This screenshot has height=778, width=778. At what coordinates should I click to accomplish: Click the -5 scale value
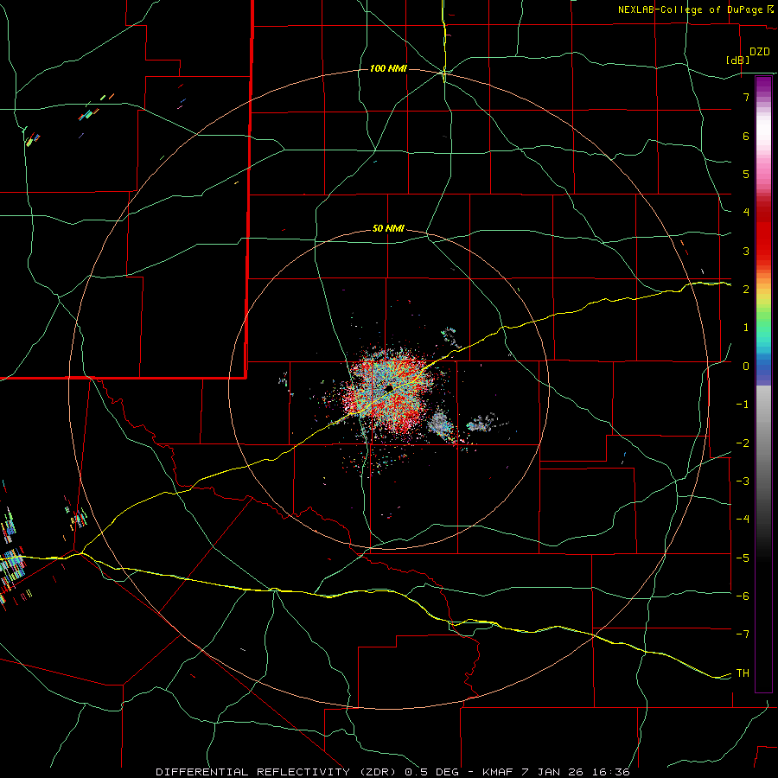pos(743,558)
